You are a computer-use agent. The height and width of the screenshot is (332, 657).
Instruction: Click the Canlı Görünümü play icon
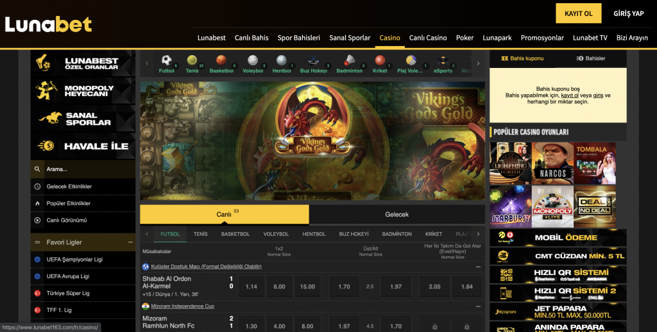coord(37,220)
